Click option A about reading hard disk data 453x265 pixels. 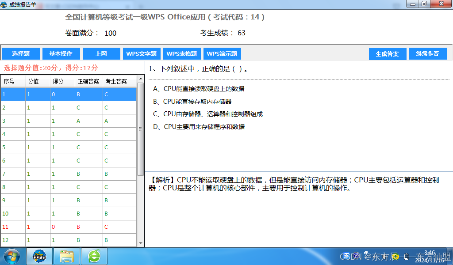(x=199, y=89)
